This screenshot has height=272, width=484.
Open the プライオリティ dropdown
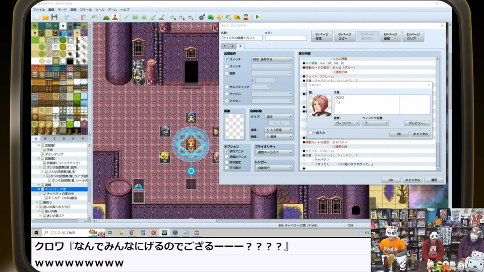pyautogui.click(x=273, y=152)
